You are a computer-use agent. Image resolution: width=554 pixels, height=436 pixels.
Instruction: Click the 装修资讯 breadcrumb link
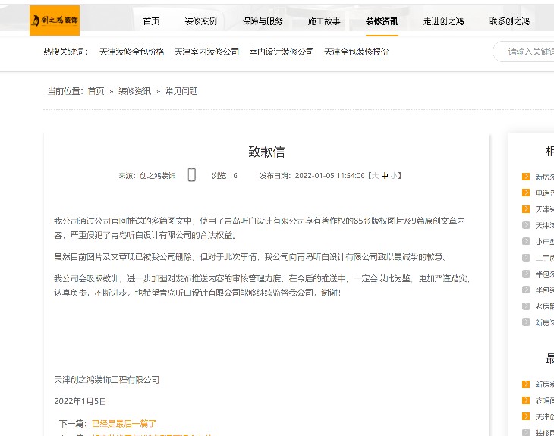point(134,92)
